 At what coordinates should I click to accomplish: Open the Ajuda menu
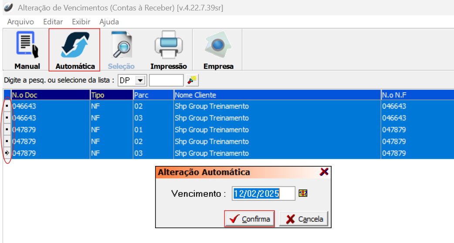(x=109, y=22)
